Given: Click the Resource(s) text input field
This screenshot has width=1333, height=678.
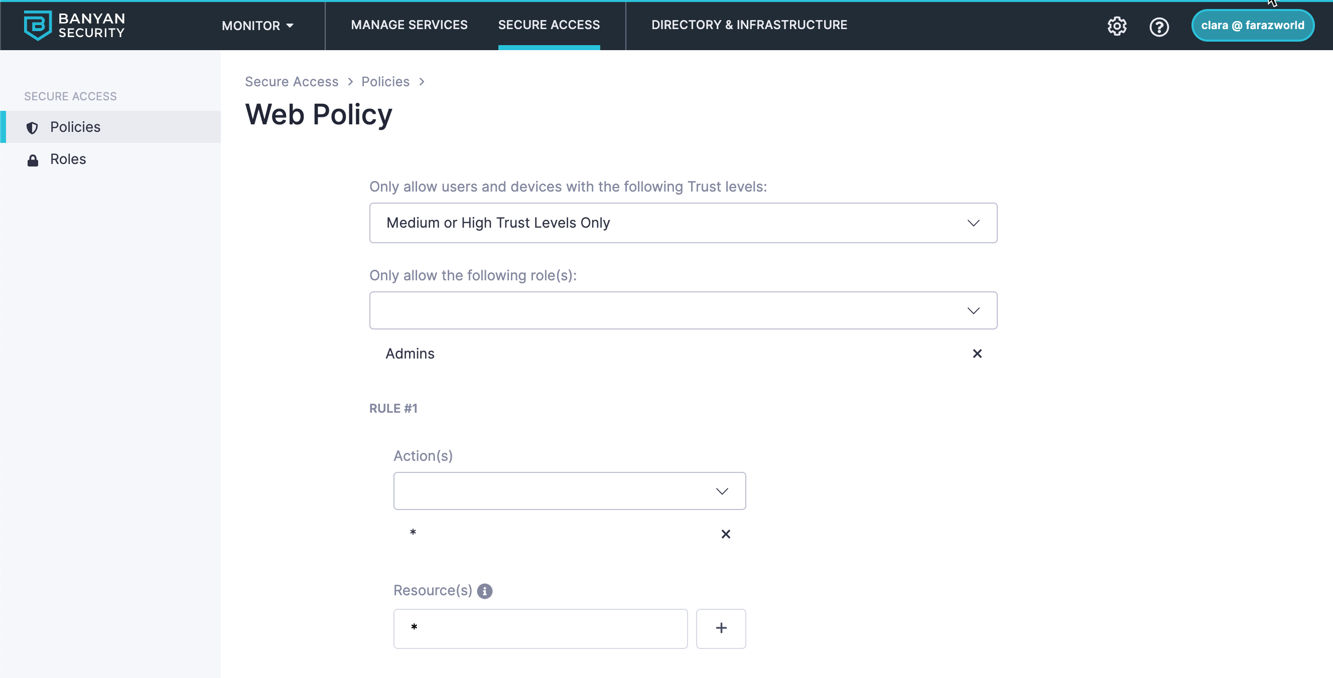Looking at the screenshot, I should 540,628.
